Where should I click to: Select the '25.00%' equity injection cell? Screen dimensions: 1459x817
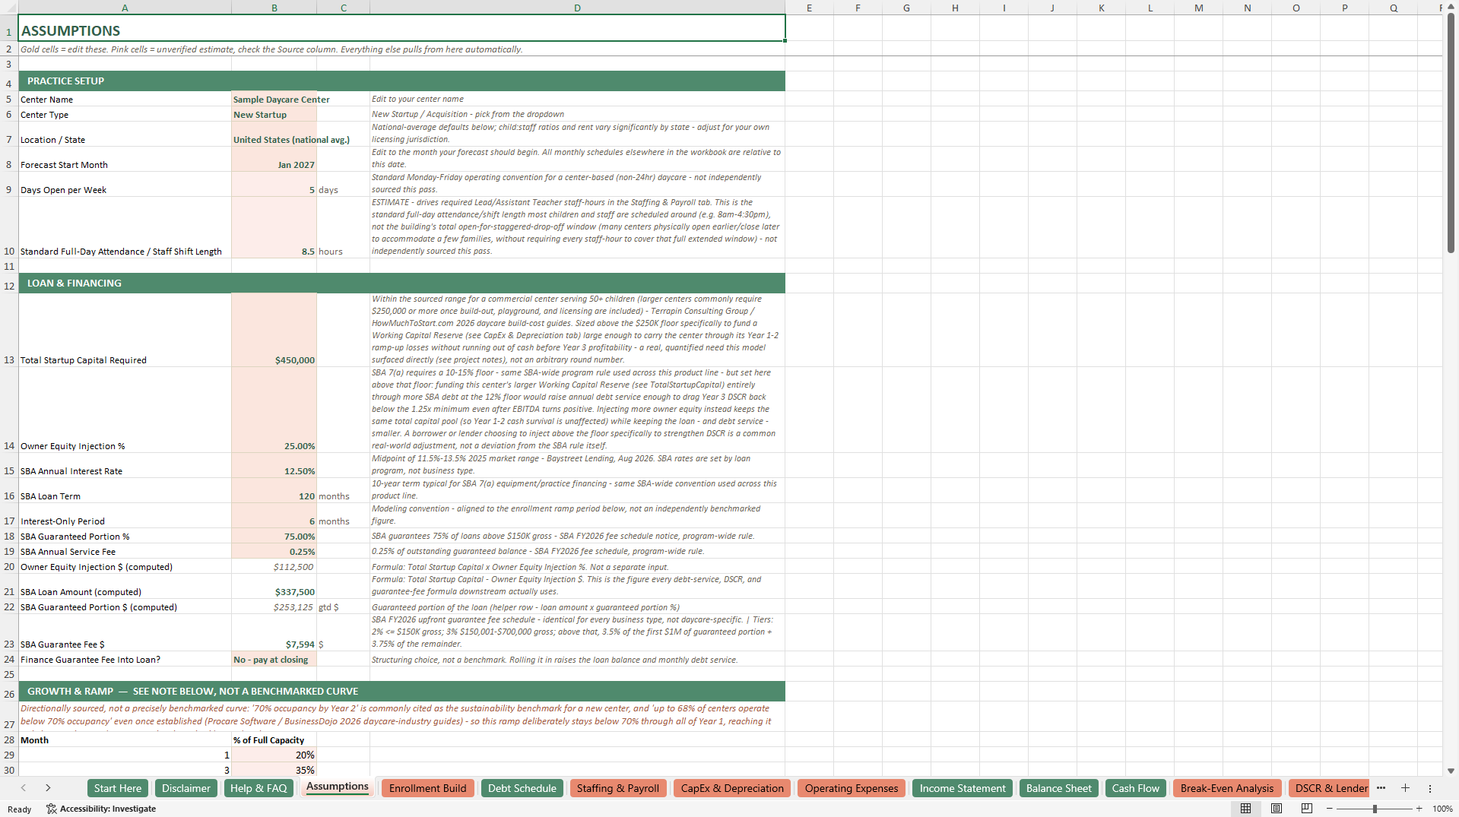(274, 410)
